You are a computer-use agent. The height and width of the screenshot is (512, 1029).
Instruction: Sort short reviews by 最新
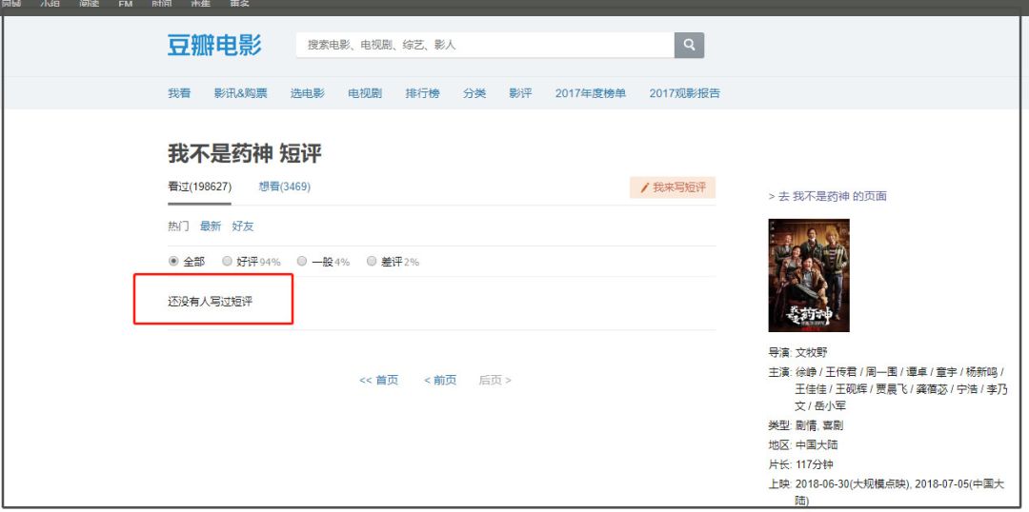point(211,226)
